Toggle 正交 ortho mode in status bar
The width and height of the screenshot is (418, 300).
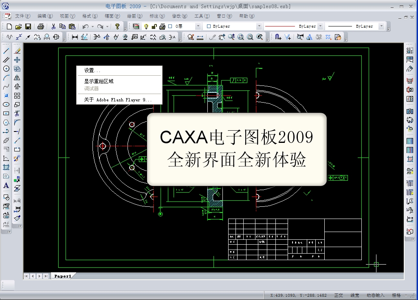pos(339,295)
